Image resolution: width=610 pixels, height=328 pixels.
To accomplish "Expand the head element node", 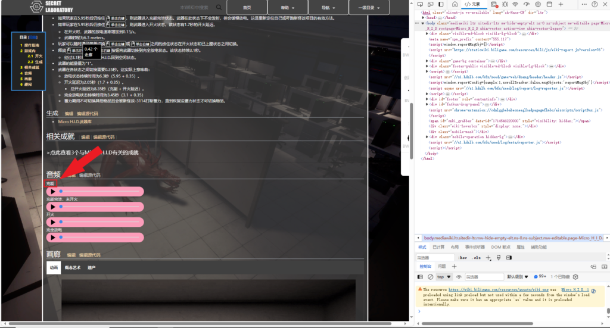I will pyautogui.click(x=424, y=17).
